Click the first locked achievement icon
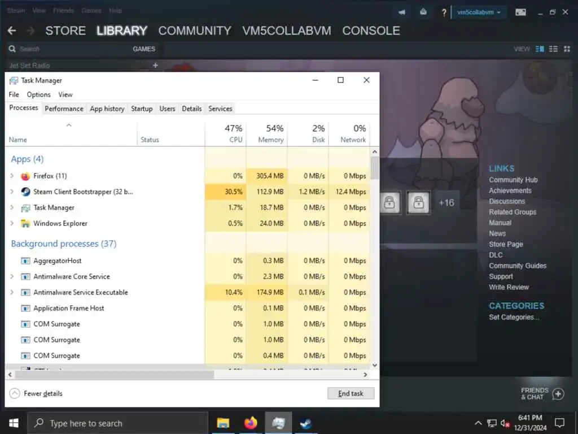The width and height of the screenshot is (578, 434). 389,202
